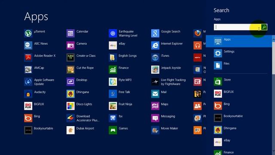Select Apps search scope

pyautogui.click(x=239, y=41)
